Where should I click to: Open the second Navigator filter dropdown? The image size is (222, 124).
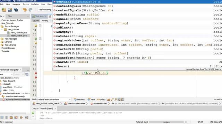click(19, 74)
